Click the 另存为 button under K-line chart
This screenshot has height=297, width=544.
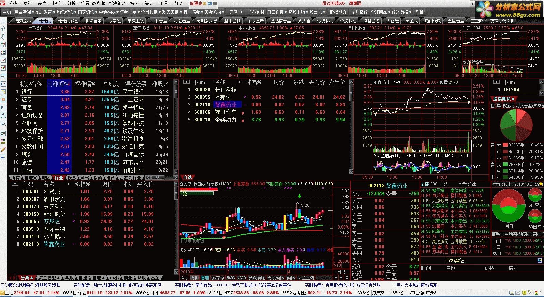pyautogui.click(x=218, y=278)
